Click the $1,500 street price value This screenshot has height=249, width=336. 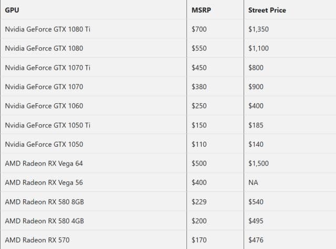(258, 164)
